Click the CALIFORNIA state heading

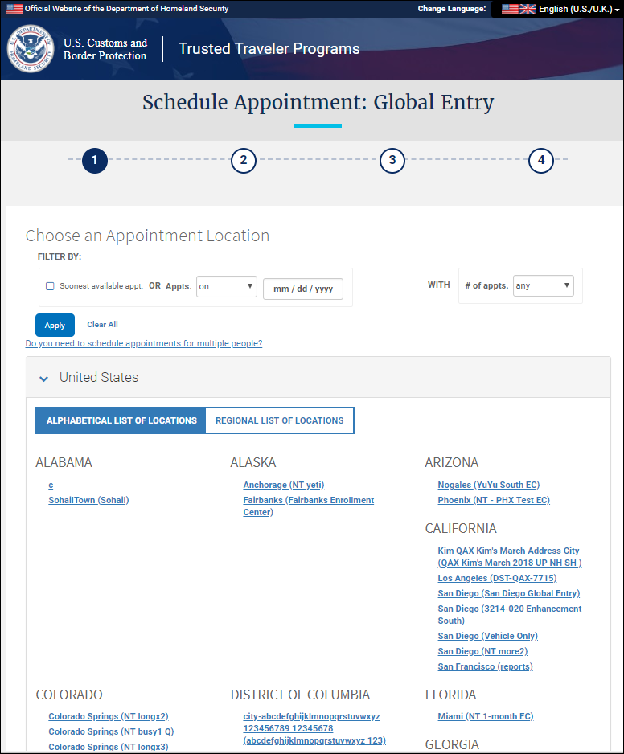(461, 528)
